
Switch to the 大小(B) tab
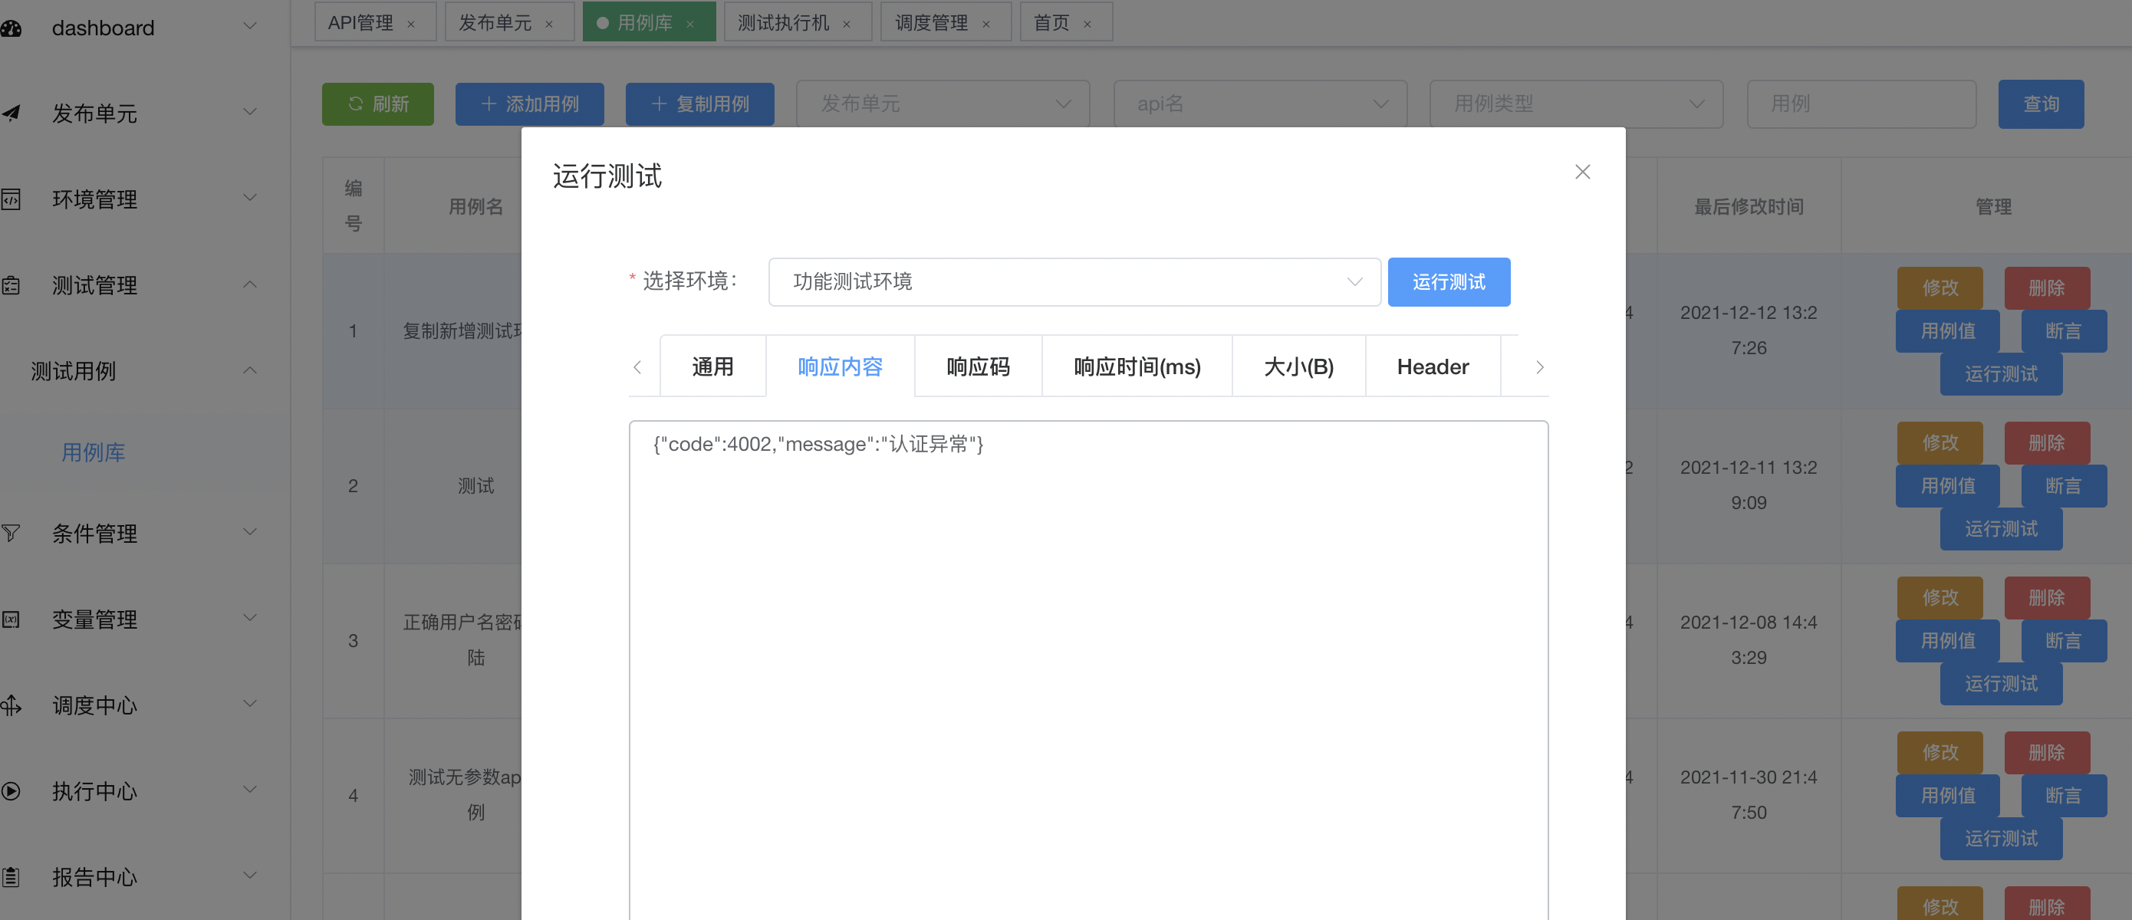point(1298,366)
